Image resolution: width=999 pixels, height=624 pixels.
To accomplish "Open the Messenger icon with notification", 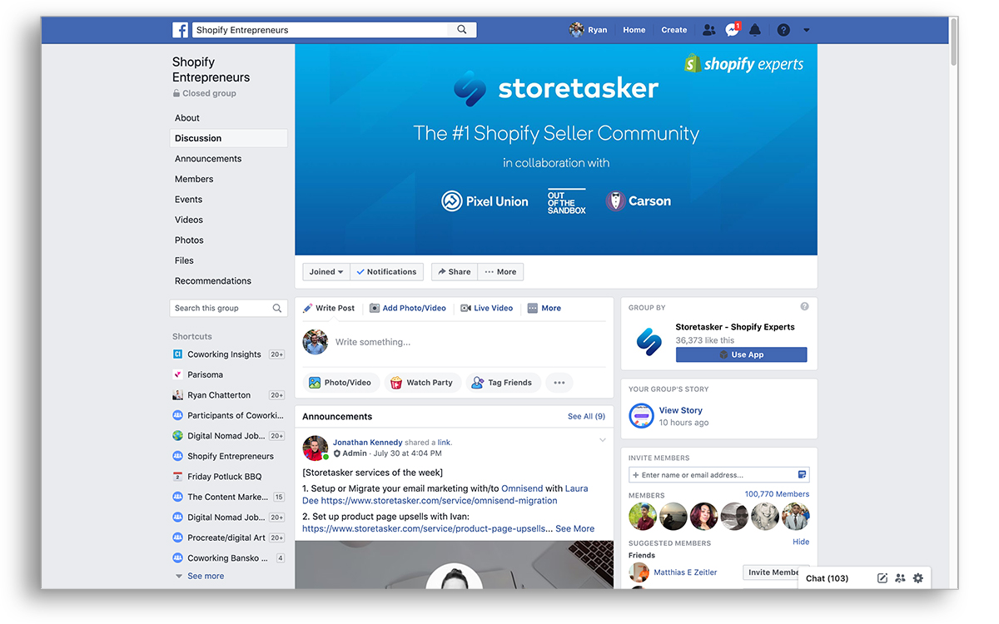I will (x=732, y=30).
